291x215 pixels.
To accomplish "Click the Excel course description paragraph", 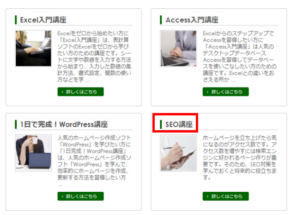I will tap(94, 57).
